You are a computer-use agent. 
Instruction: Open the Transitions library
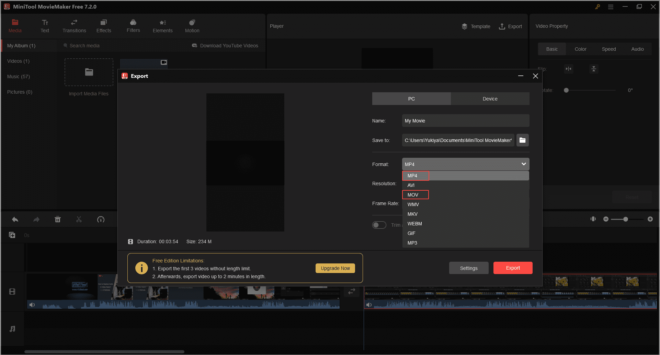click(74, 26)
